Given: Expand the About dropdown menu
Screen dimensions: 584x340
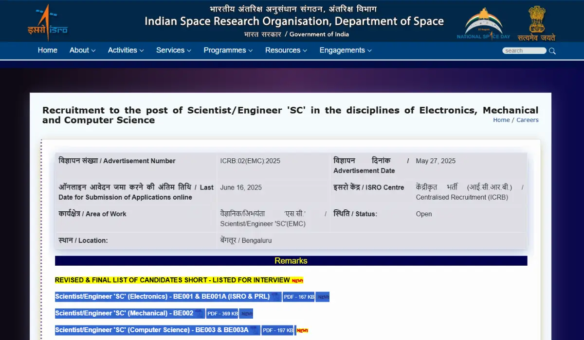Looking at the screenshot, I should pyautogui.click(x=82, y=50).
